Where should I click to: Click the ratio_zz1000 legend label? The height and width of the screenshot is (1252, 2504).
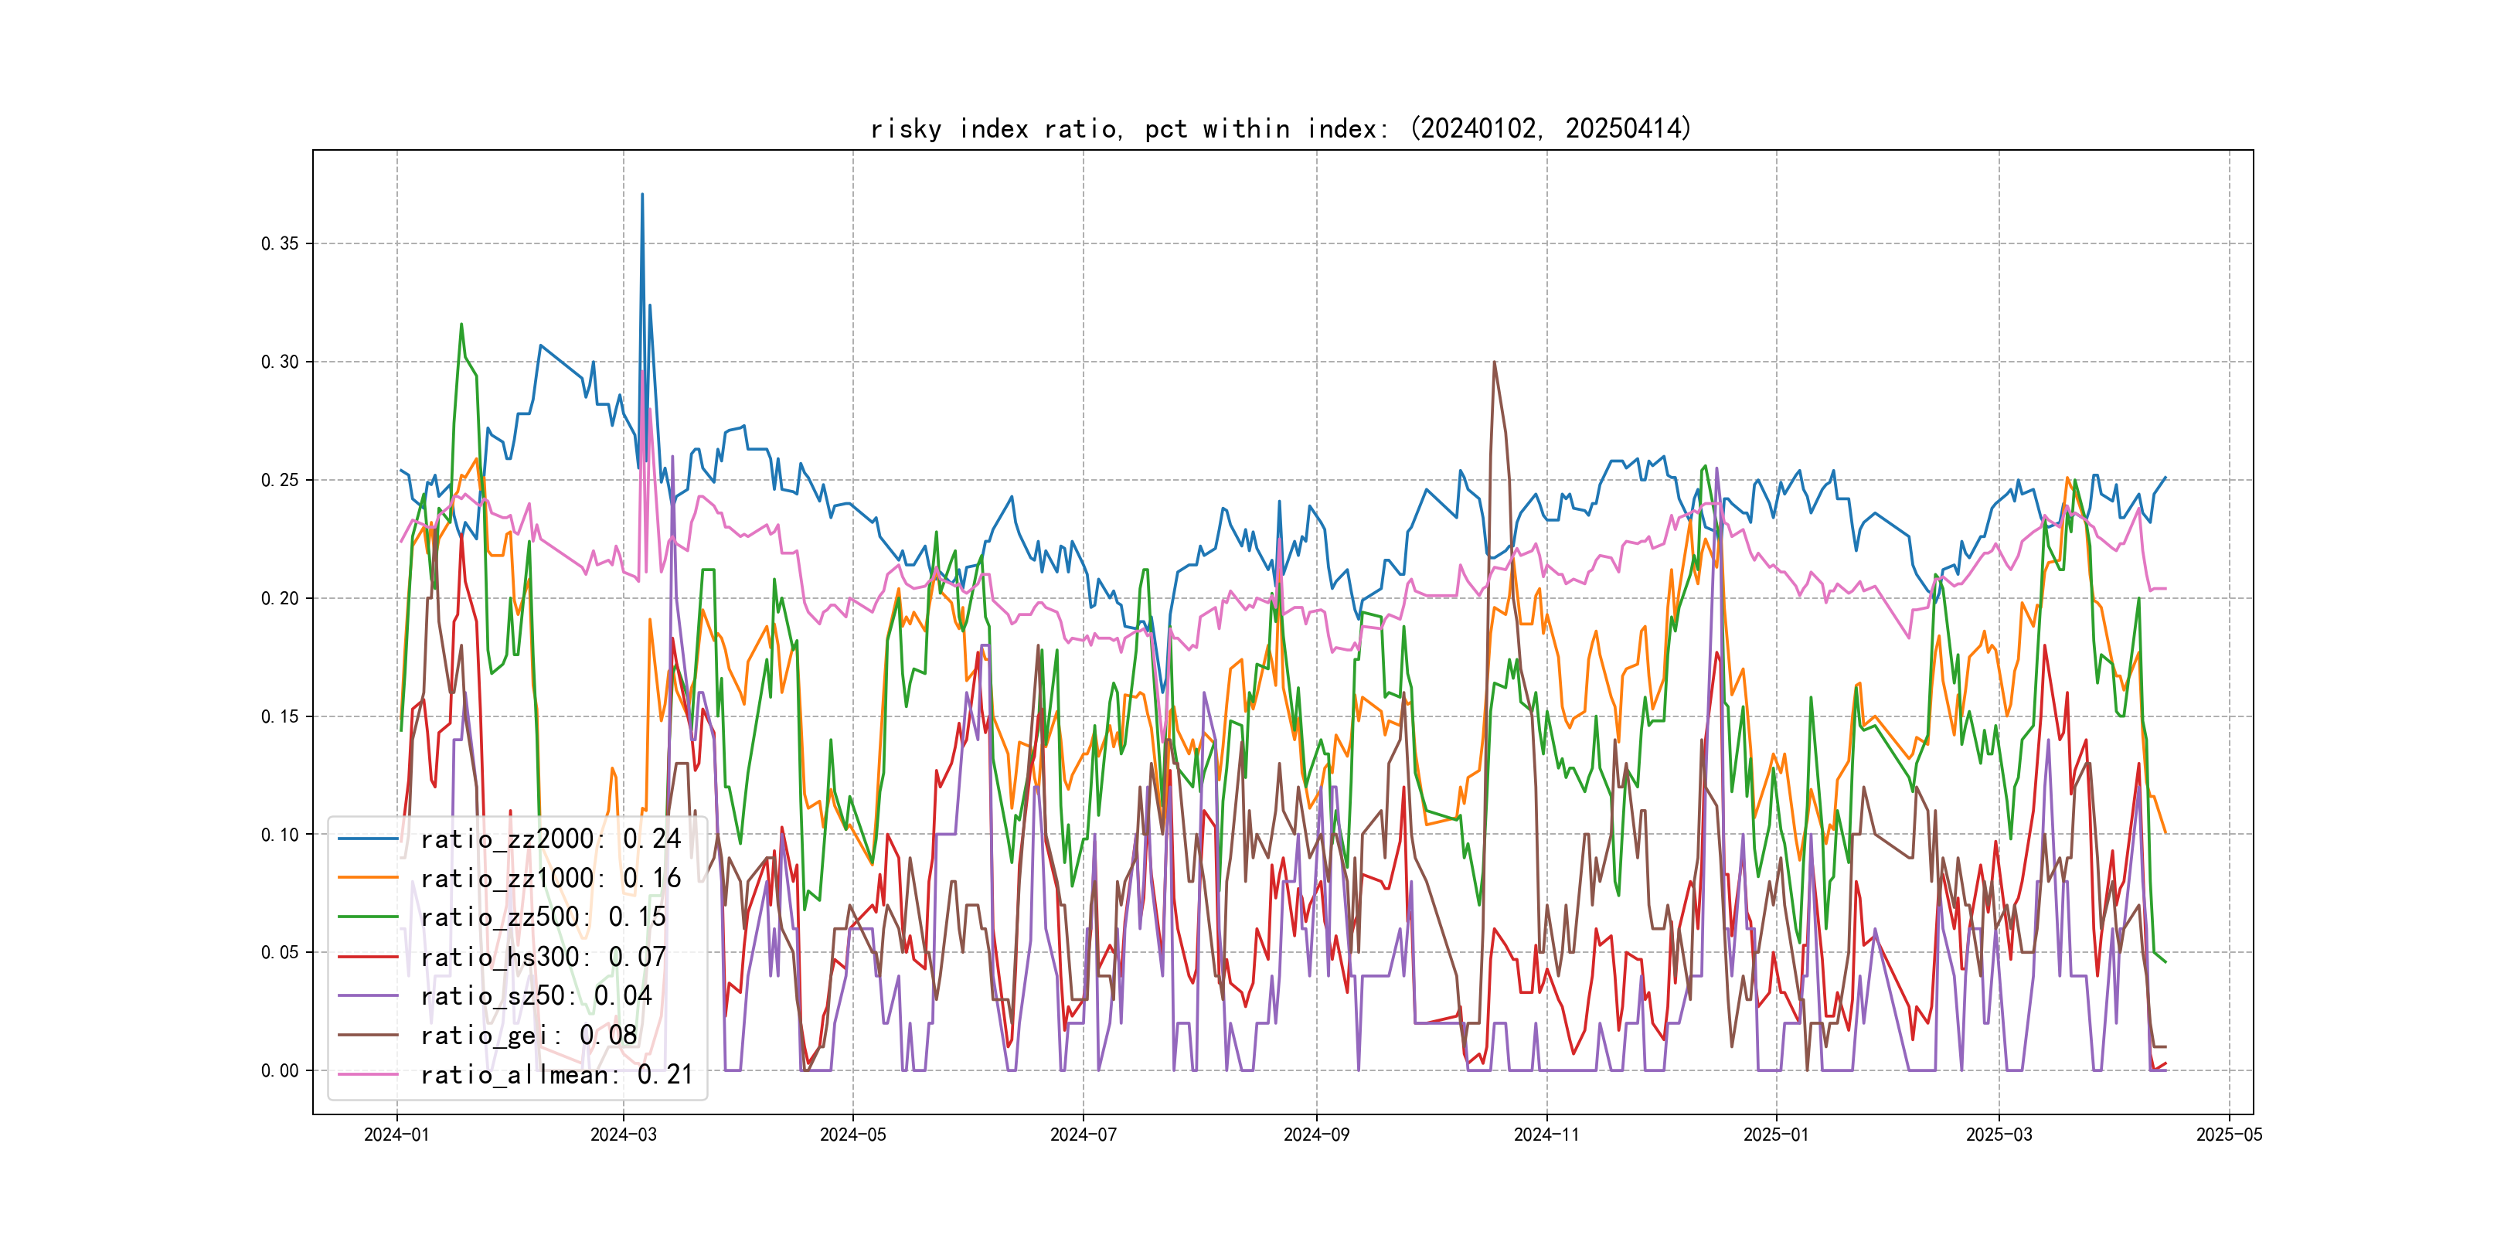(x=550, y=878)
